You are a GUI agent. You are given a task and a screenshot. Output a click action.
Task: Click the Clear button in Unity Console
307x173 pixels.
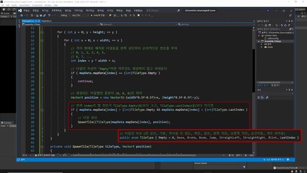tap(3, 126)
